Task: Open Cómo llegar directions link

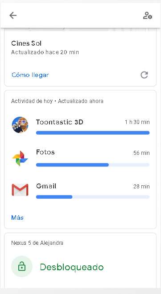Action: [x=30, y=75]
